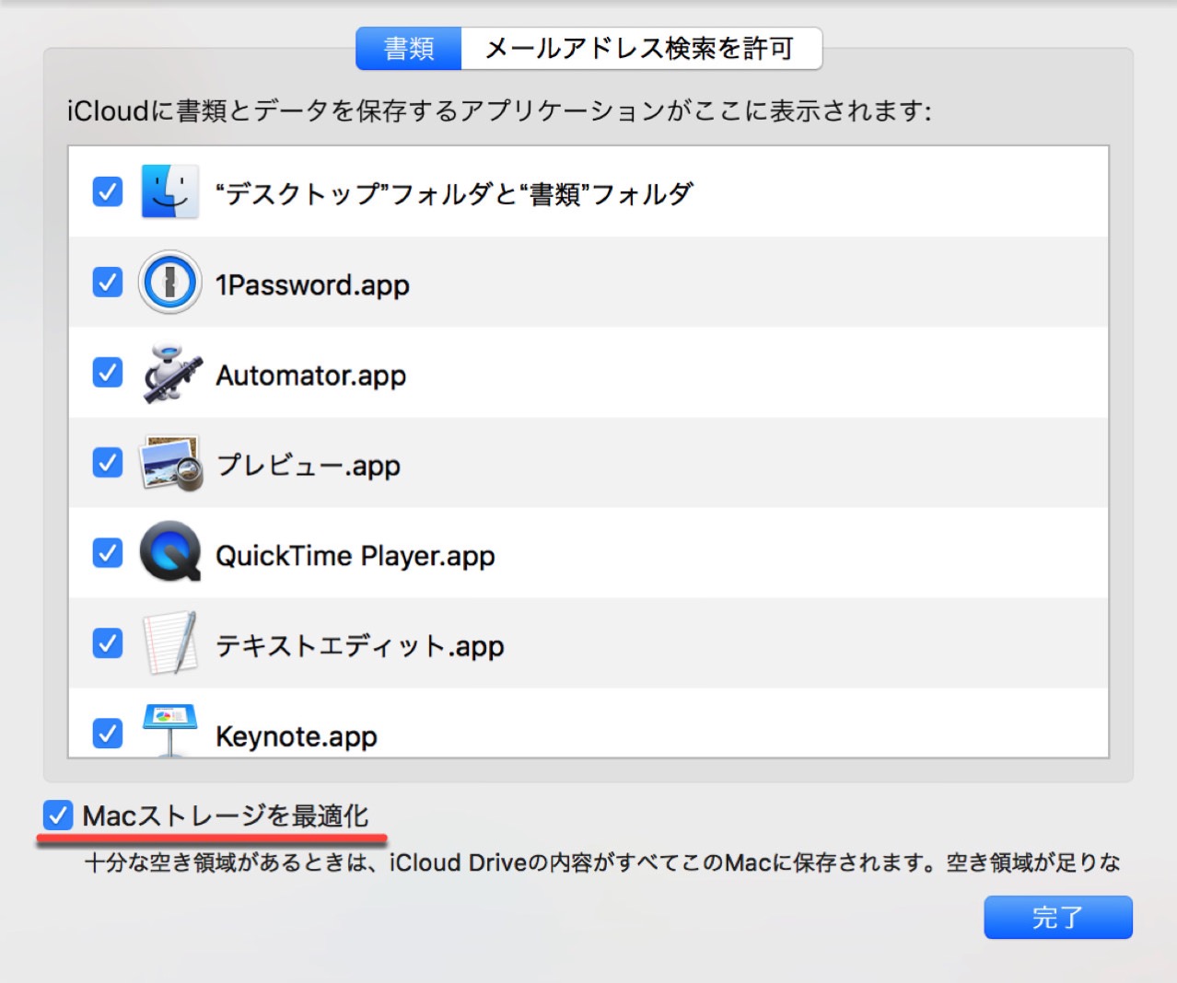This screenshot has height=983, width=1177.
Task: Click the プレビュー.app label
Action: tap(309, 465)
